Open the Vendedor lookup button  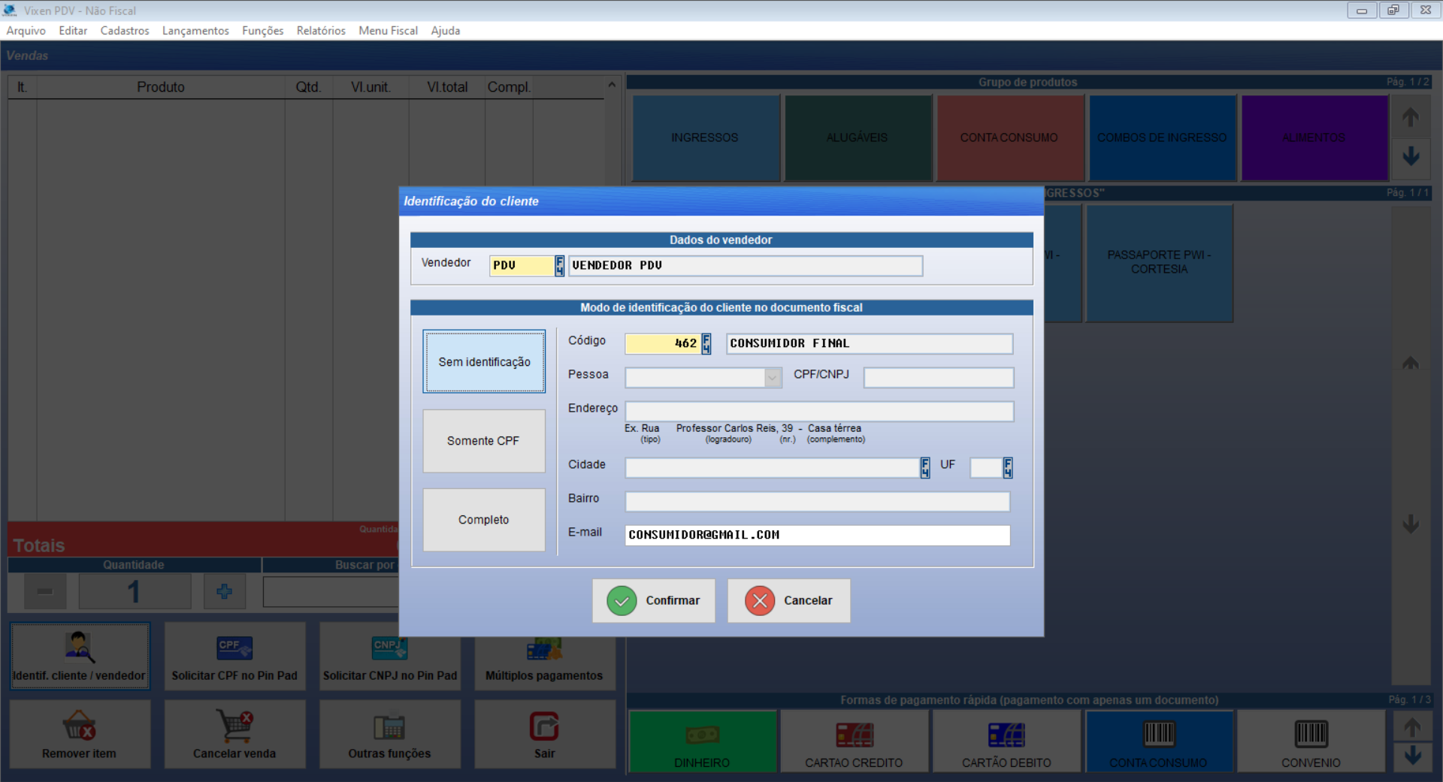[559, 266]
